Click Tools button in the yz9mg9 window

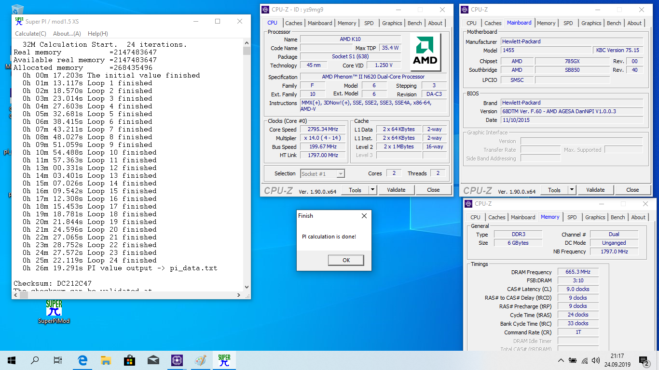click(355, 190)
